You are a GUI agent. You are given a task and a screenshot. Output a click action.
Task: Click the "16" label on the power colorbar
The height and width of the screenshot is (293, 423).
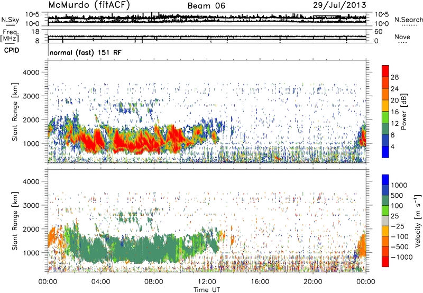point(394,112)
